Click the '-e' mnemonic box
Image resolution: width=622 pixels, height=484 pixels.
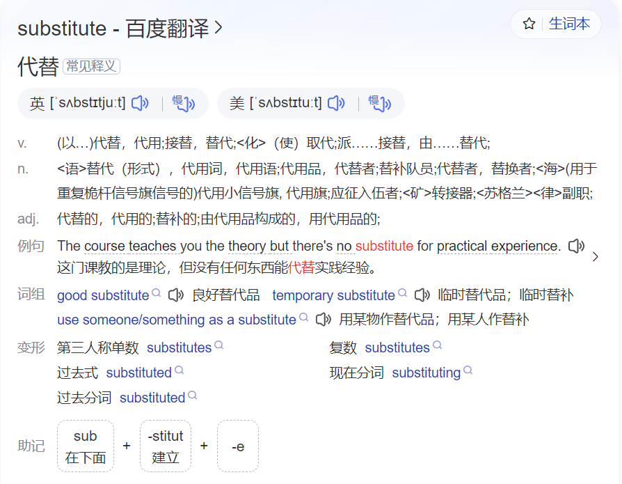(x=238, y=446)
